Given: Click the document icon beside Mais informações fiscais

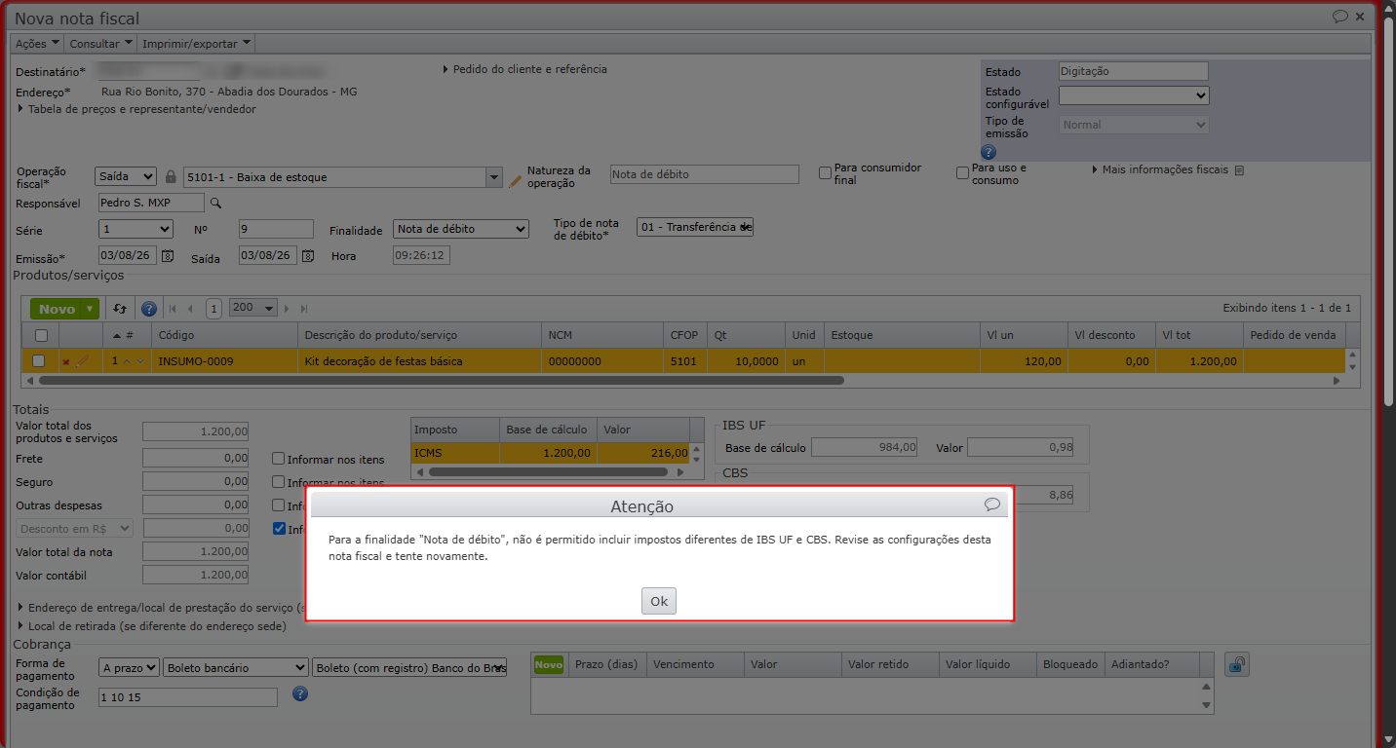Looking at the screenshot, I should coord(1239,170).
